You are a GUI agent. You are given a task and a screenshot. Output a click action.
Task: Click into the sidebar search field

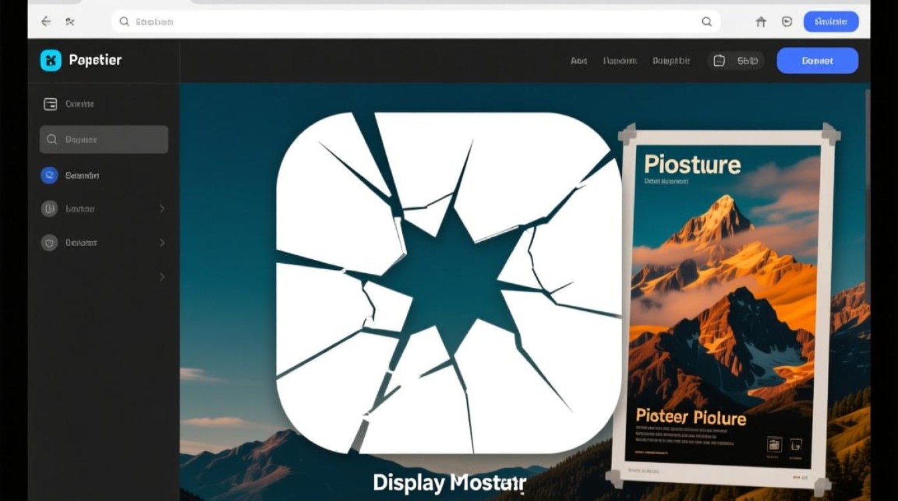pos(104,140)
